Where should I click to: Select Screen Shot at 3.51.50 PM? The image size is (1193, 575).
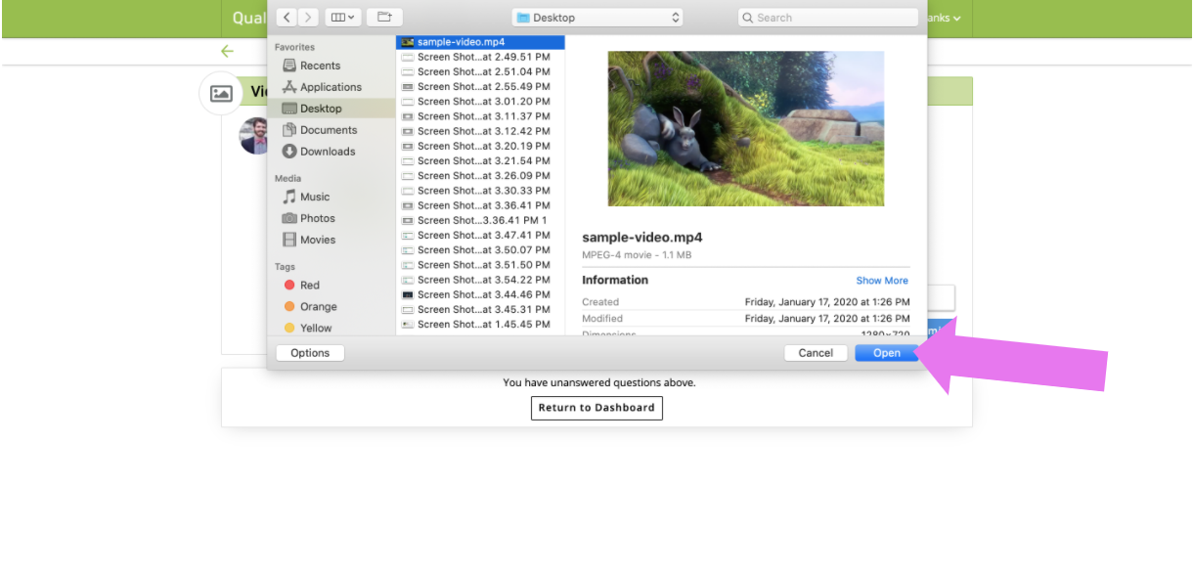(x=480, y=264)
